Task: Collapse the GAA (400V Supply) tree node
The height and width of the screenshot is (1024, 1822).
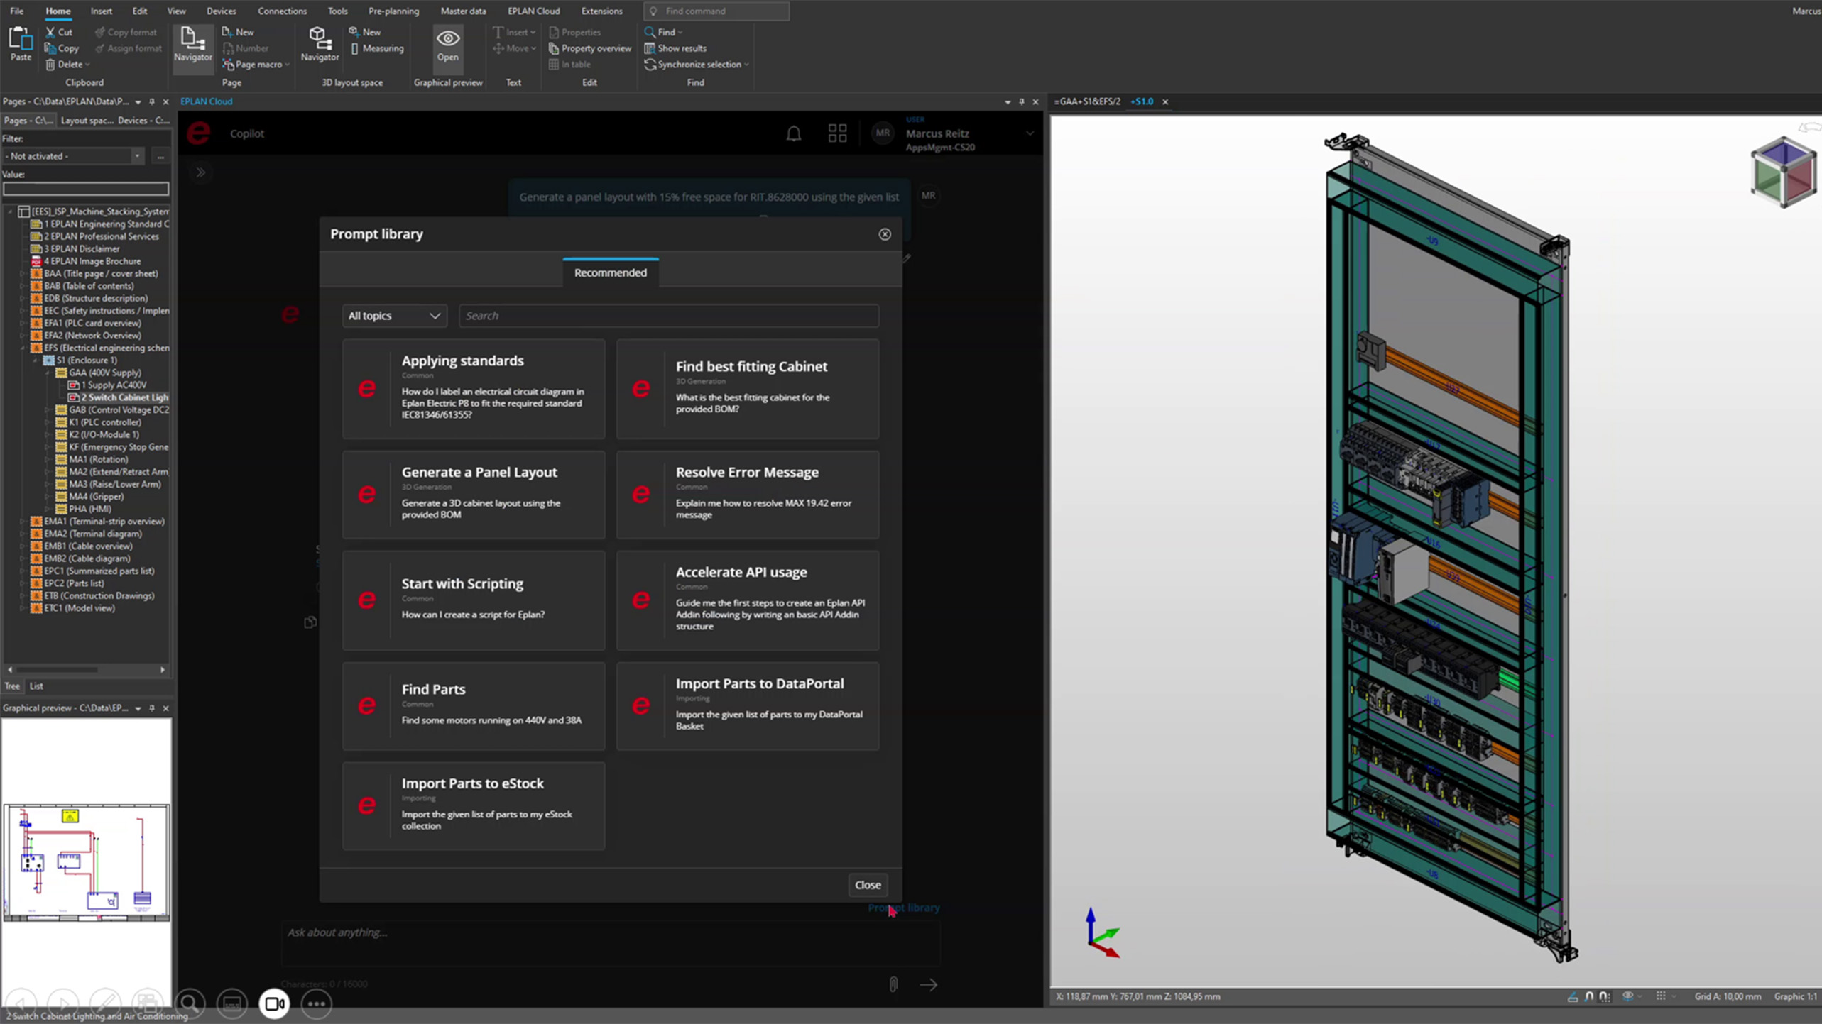Action: [48, 373]
